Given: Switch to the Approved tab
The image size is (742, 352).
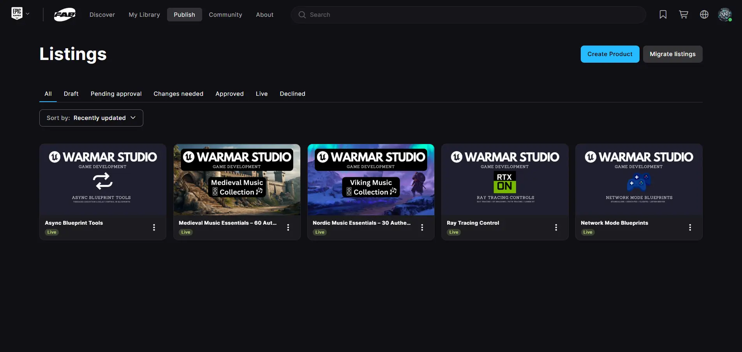Looking at the screenshot, I should 229,94.
